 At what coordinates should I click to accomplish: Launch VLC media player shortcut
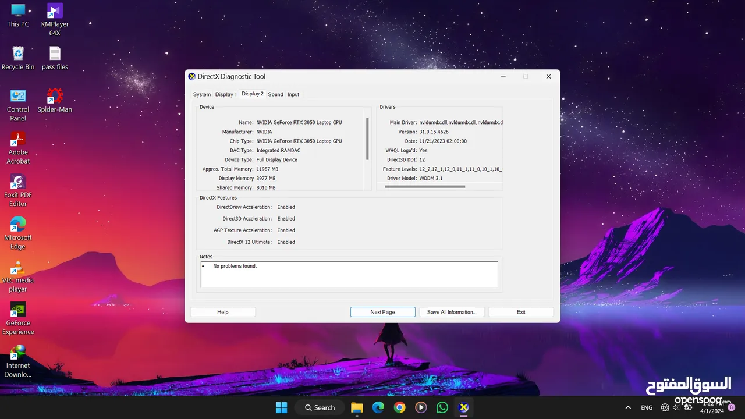pos(18,276)
